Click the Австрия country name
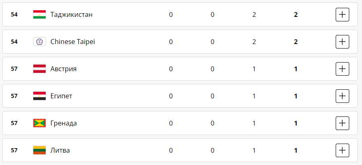 [63, 69]
